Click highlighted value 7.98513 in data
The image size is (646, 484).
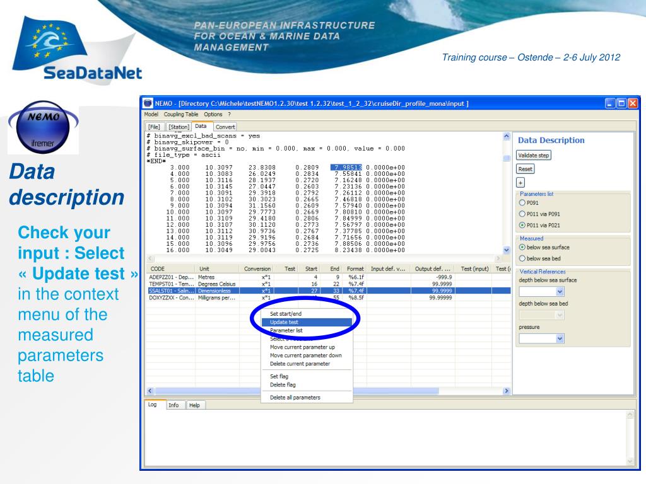(x=346, y=168)
